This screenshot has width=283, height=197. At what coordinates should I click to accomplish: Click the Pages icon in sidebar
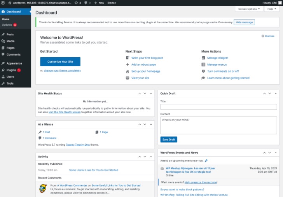click(3, 48)
